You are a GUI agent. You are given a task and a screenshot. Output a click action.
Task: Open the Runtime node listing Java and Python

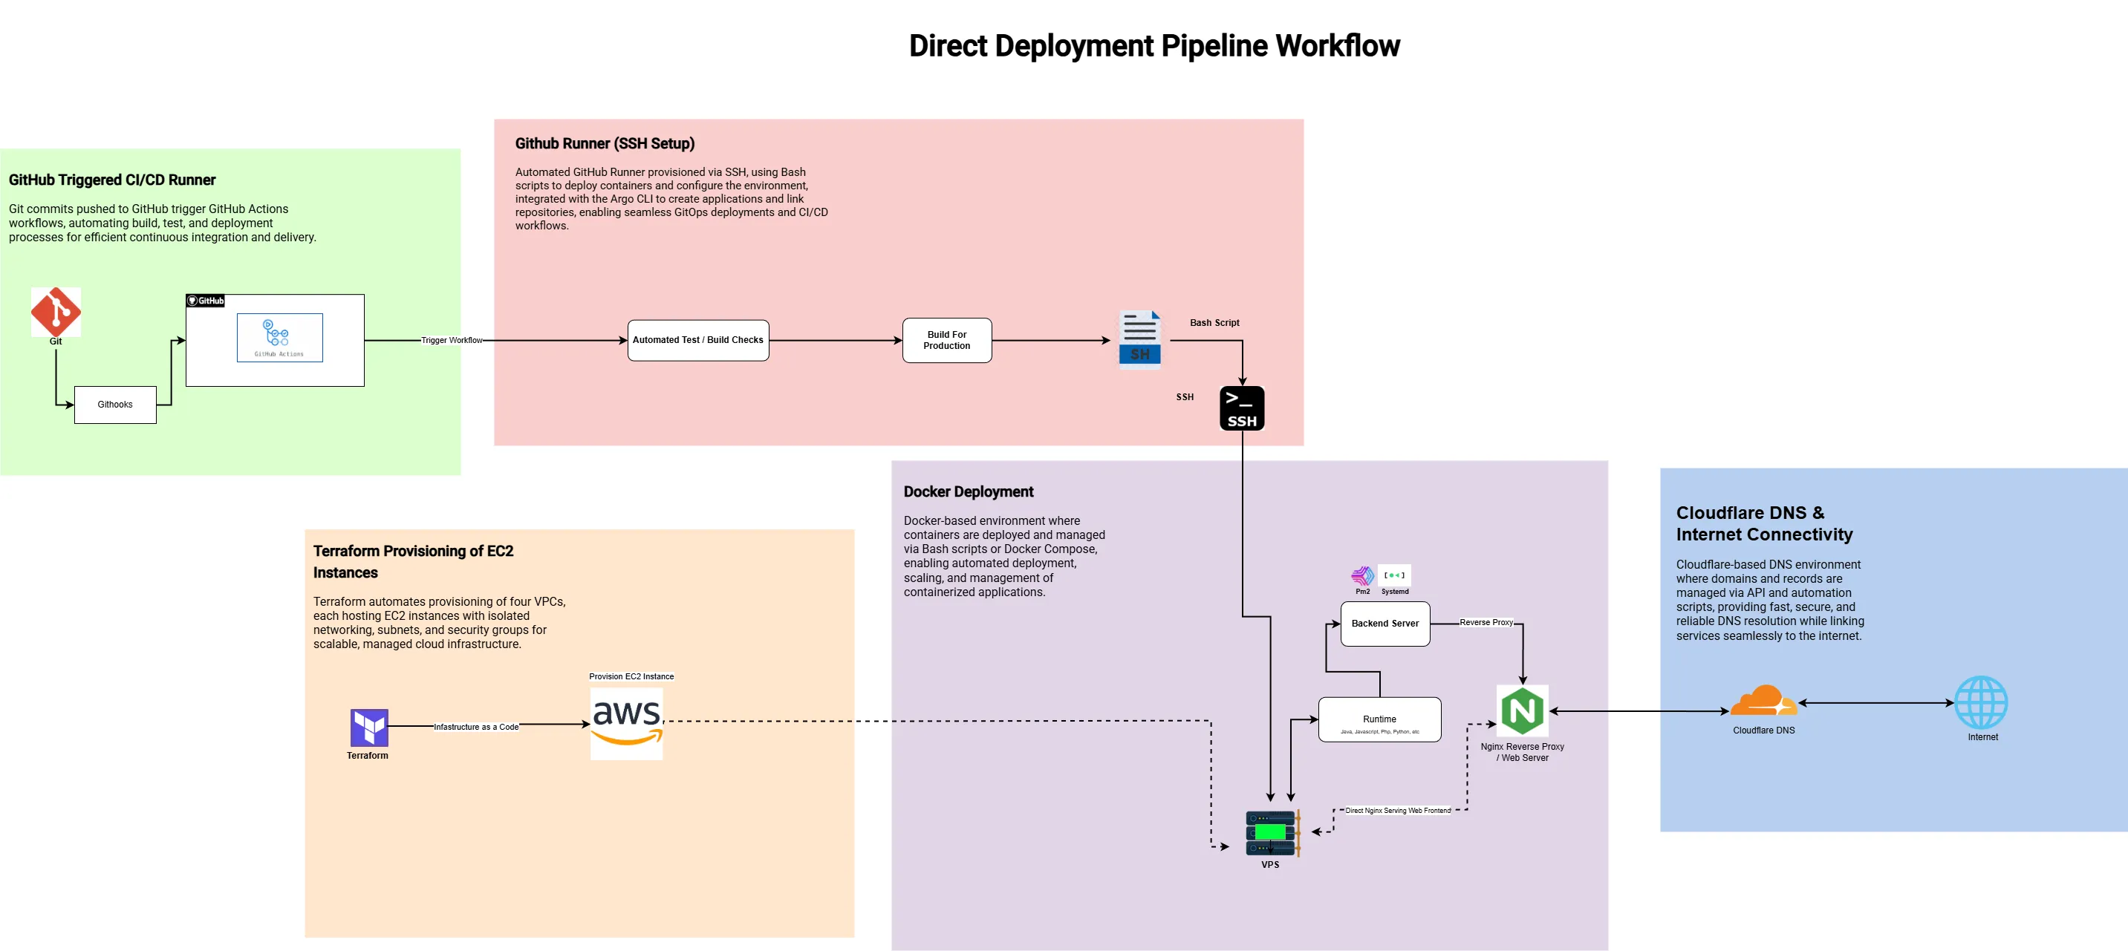tap(1379, 719)
